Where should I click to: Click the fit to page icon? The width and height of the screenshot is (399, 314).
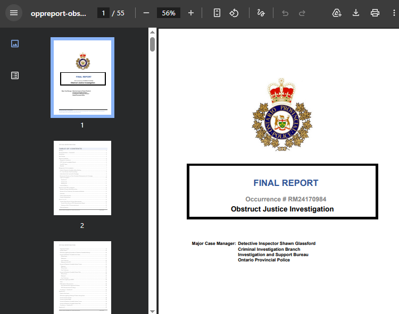(217, 13)
